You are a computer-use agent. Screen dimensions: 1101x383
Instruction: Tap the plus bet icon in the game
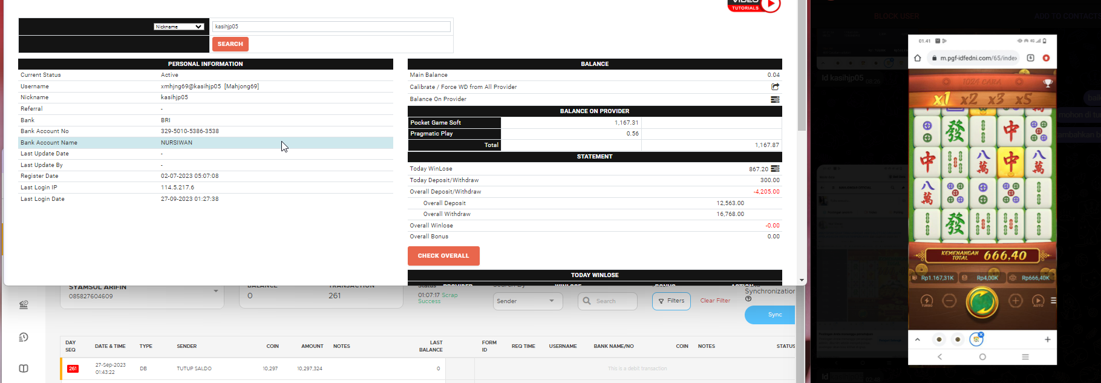pyautogui.click(x=1015, y=301)
